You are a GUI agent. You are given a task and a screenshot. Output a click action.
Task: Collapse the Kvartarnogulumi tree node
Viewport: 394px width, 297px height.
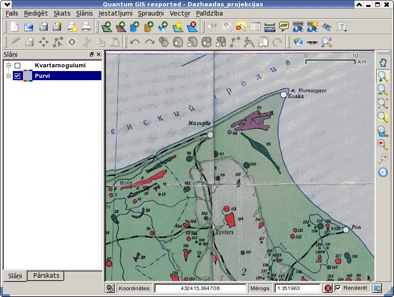coord(9,65)
